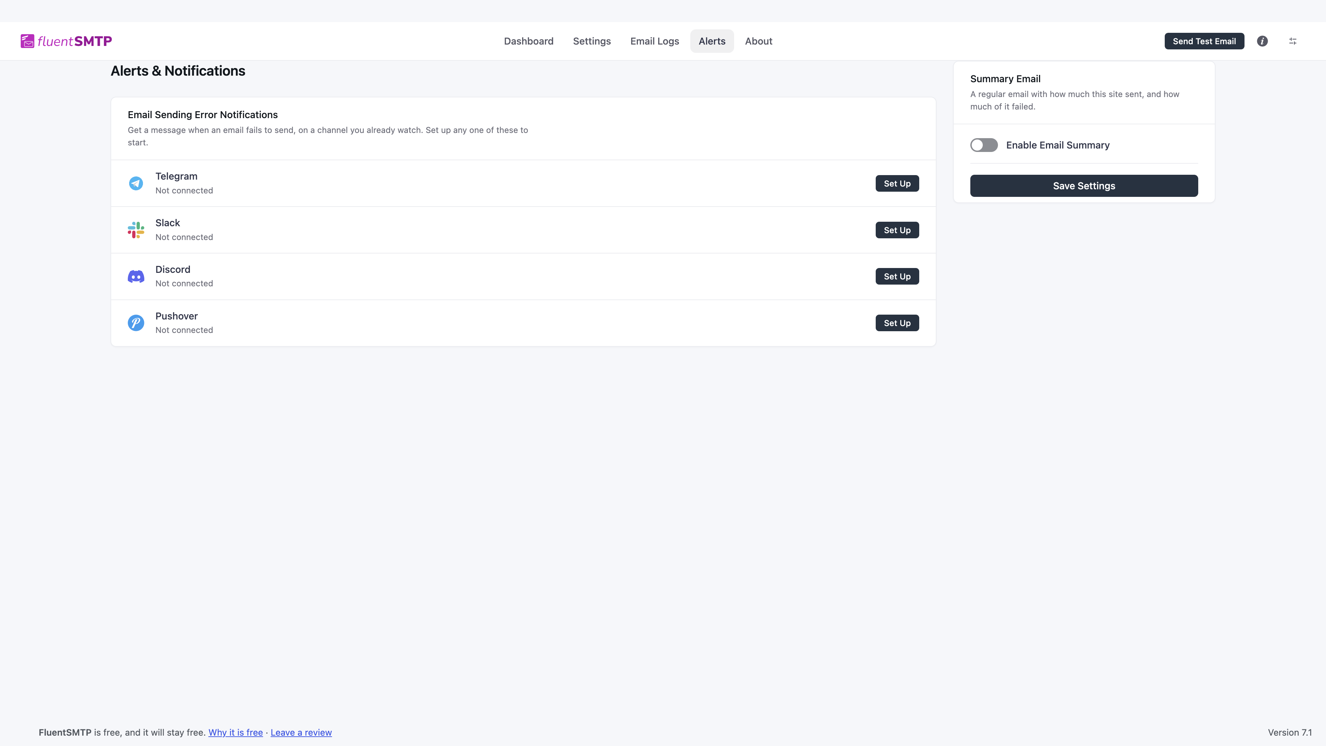Set up Discord notifications
Screen dimensions: 1326x746
coord(897,276)
